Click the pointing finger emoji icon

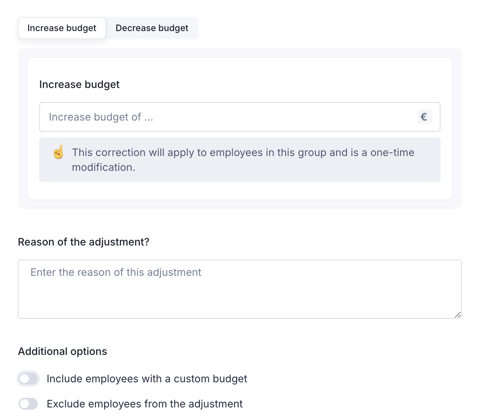pyautogui.click(x=58, y=152)
